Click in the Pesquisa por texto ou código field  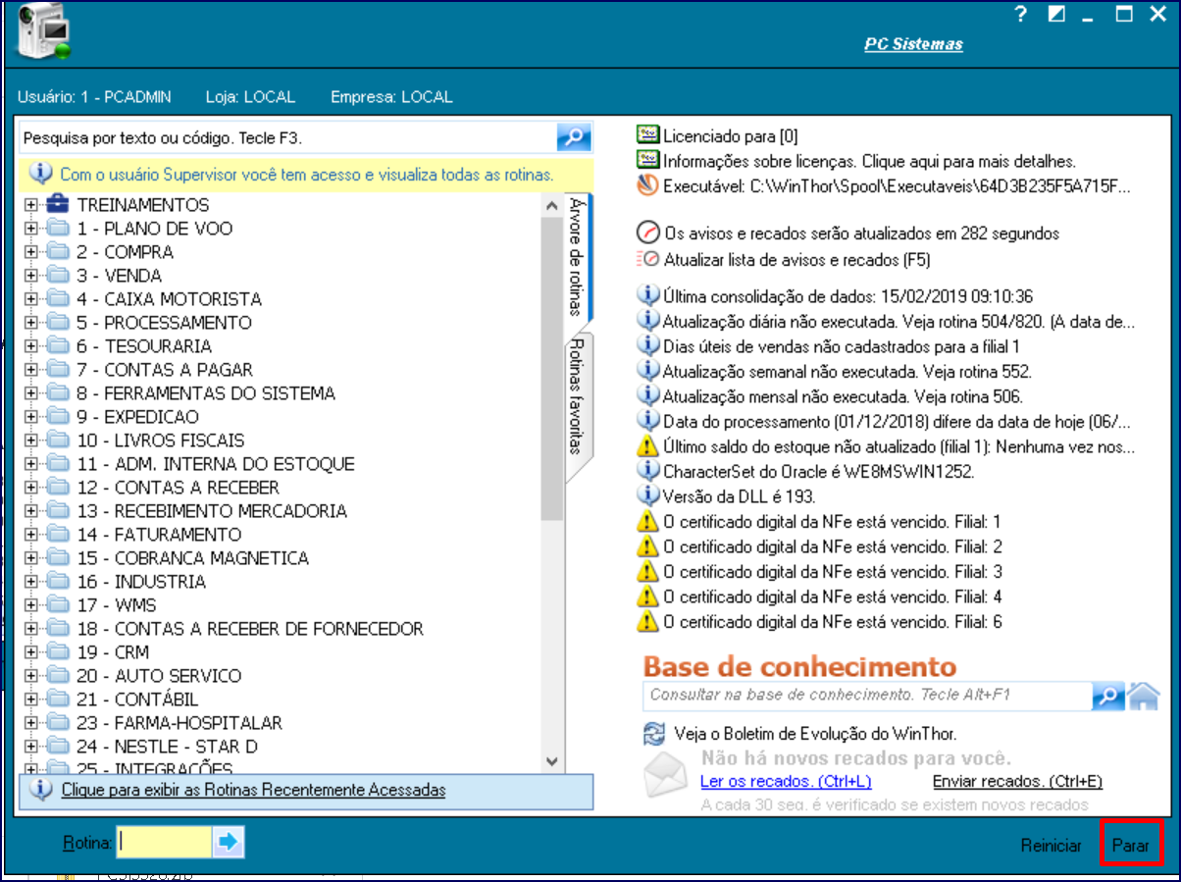287,137
